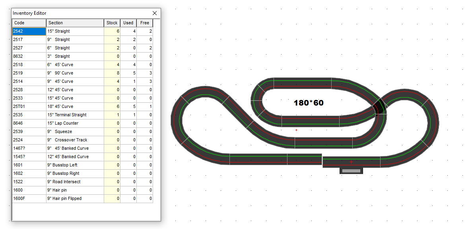
Task: Edit stock value for 15" Straight
Action: click(112, 31)
